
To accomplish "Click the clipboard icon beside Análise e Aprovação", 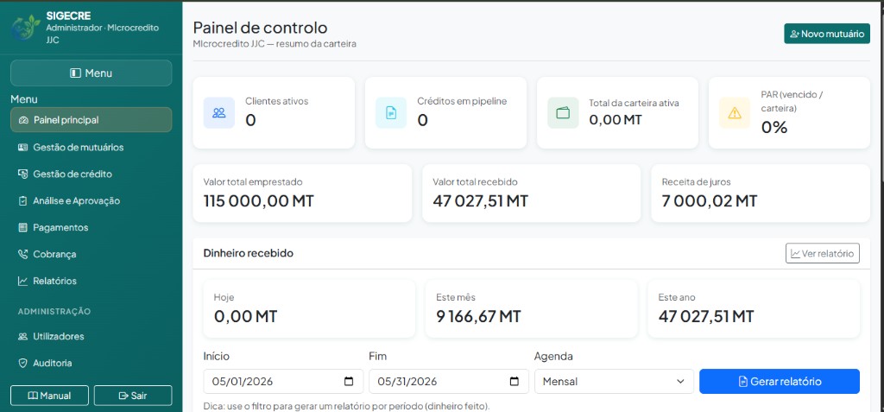I will click(x=23, y=201).
